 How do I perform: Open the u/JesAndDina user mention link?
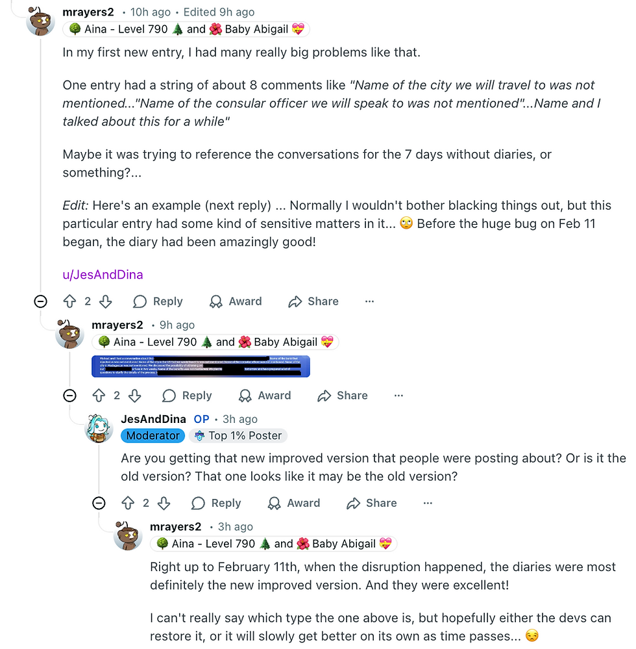tap(103, 274)
